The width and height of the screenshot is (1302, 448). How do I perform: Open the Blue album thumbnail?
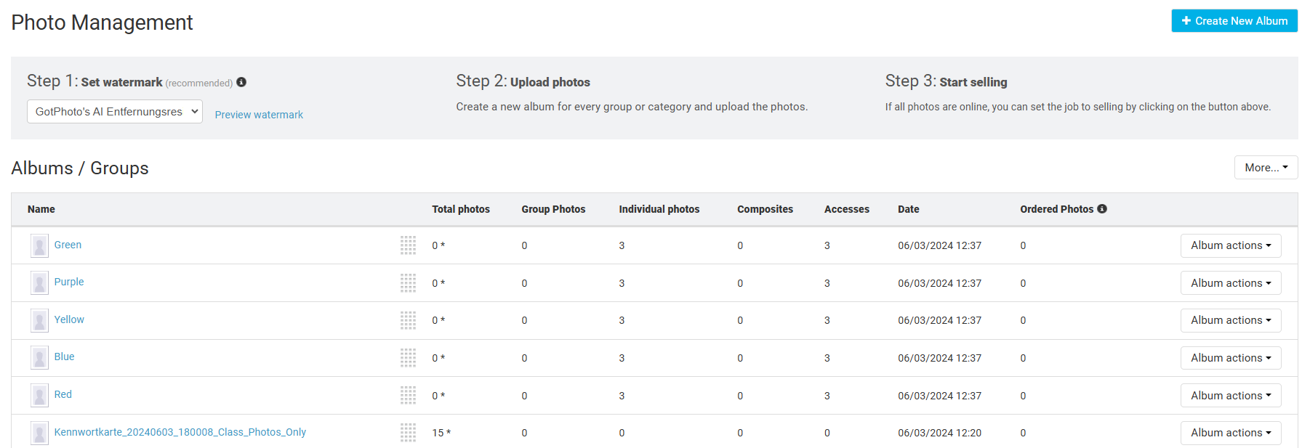click(x=39, y=358)
